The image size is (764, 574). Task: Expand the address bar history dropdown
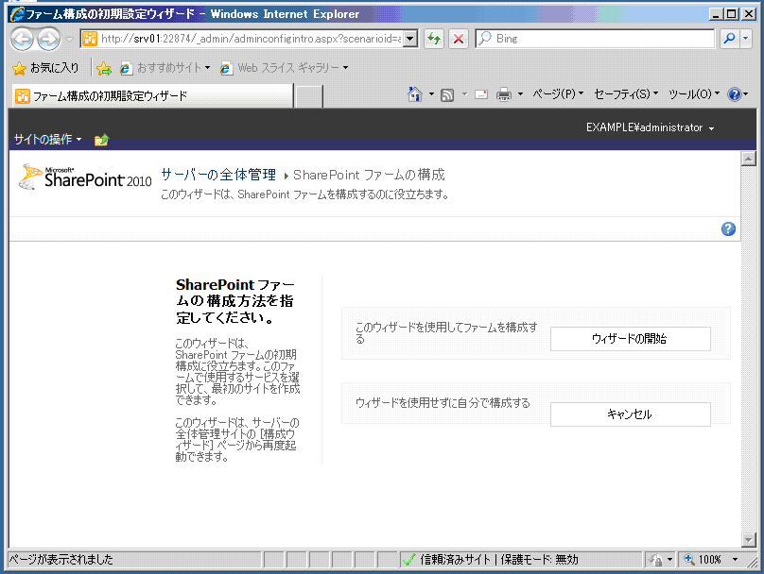pyautogui.click(x=410, y=39)
